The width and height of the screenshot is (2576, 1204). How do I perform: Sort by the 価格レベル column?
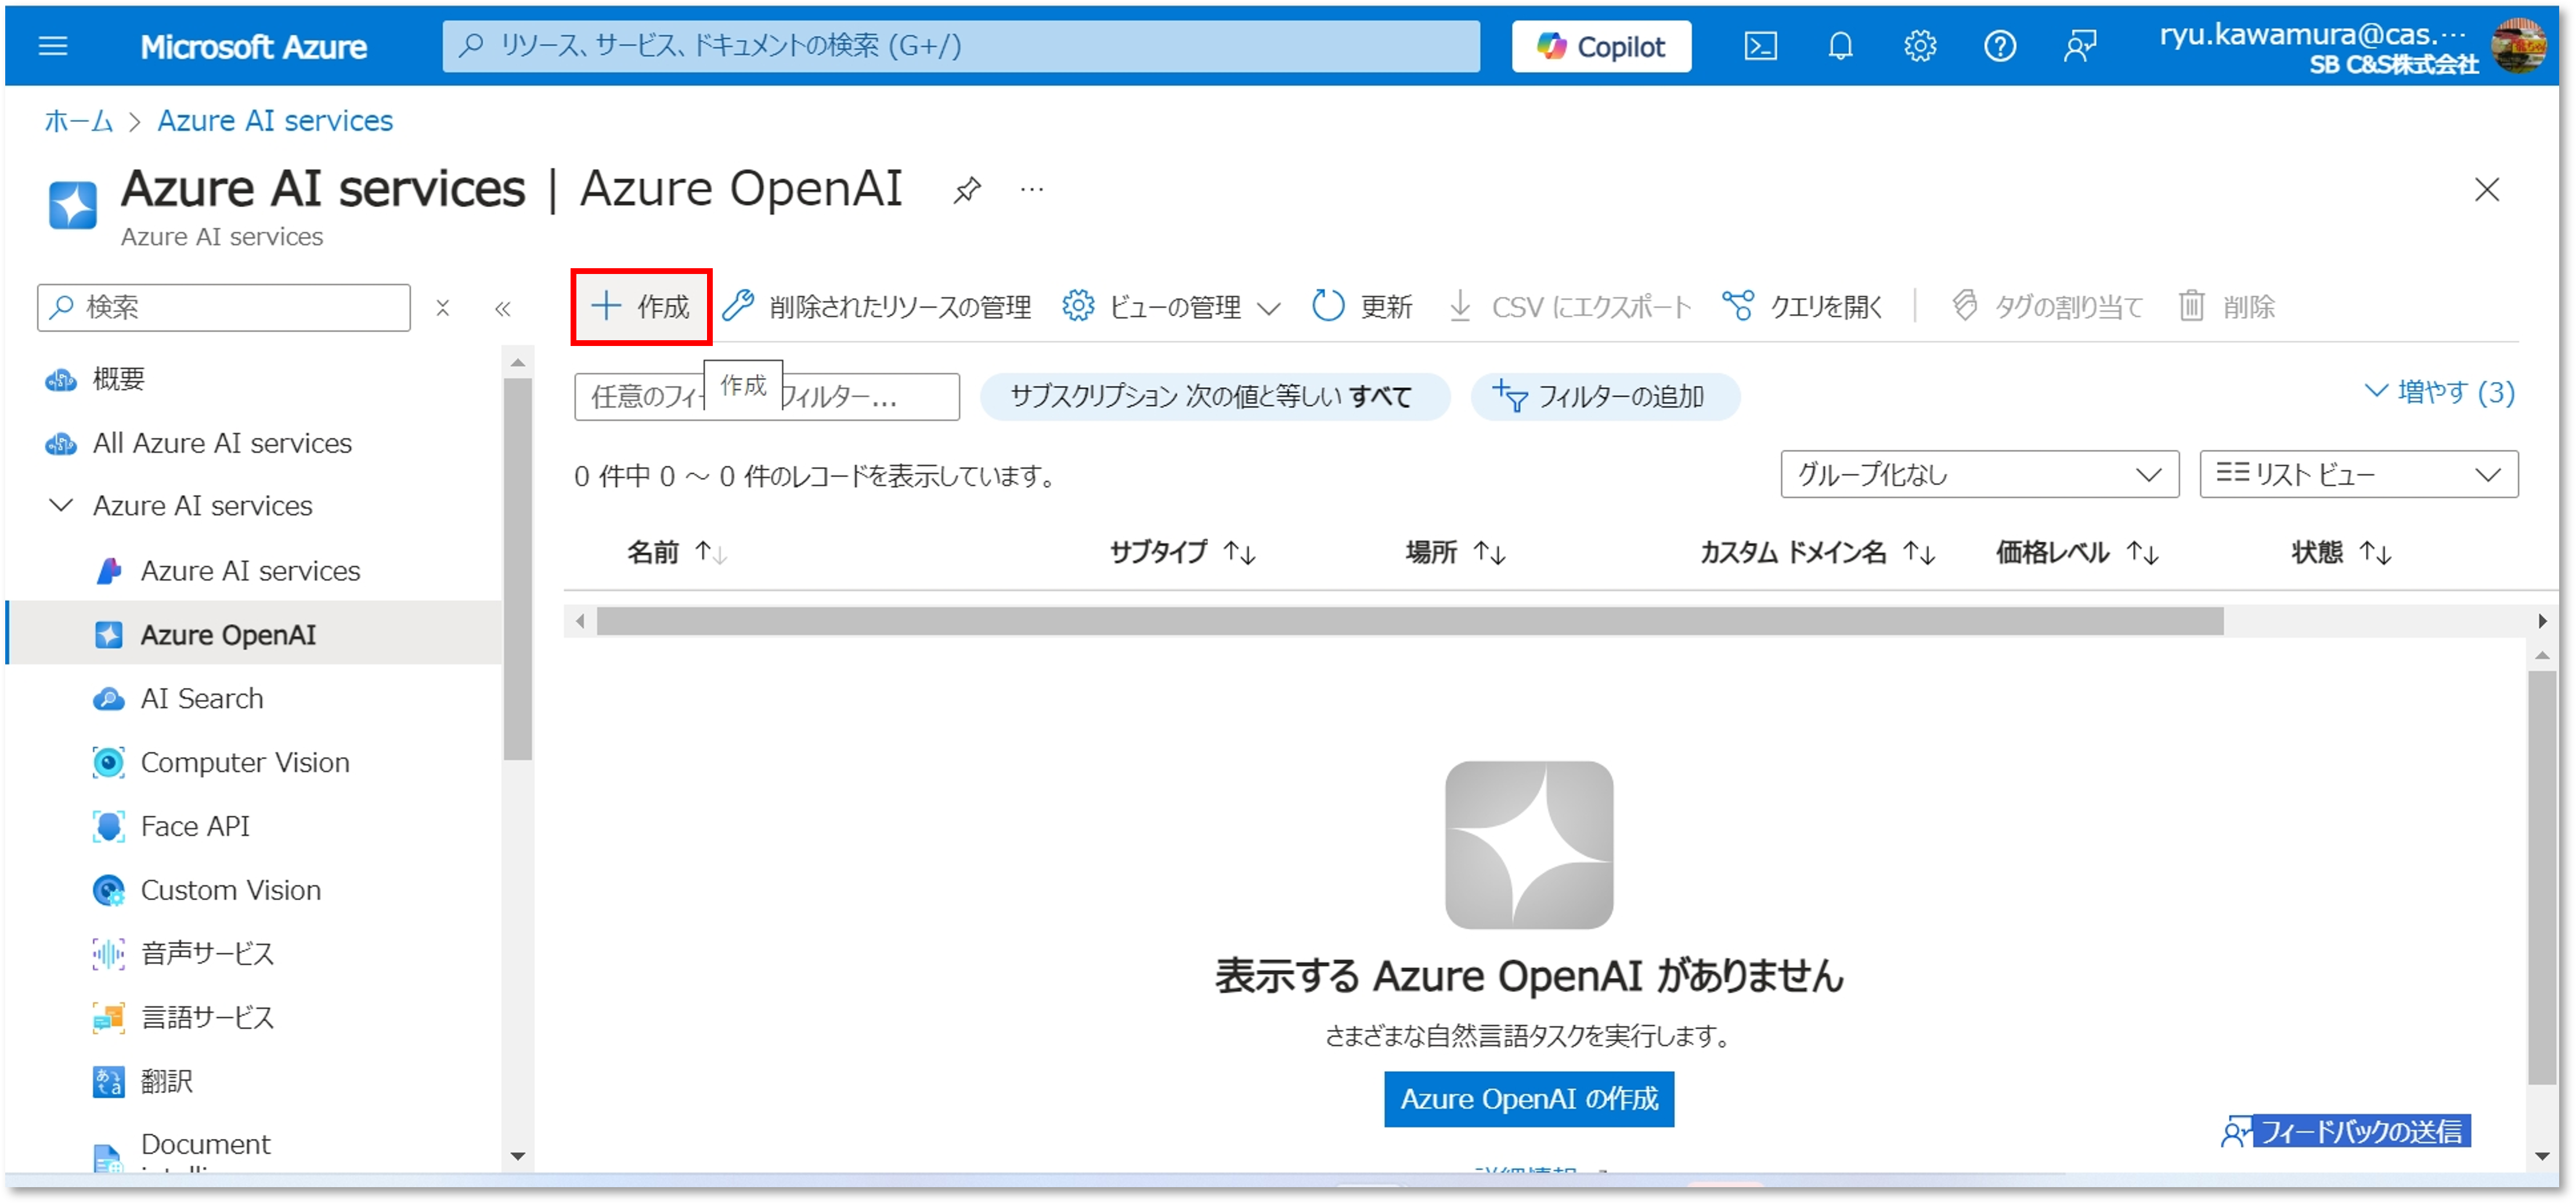pyautogui.click(x=2077, y=552)
